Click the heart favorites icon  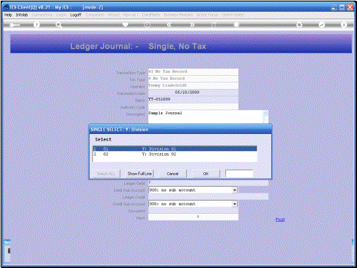125,24
